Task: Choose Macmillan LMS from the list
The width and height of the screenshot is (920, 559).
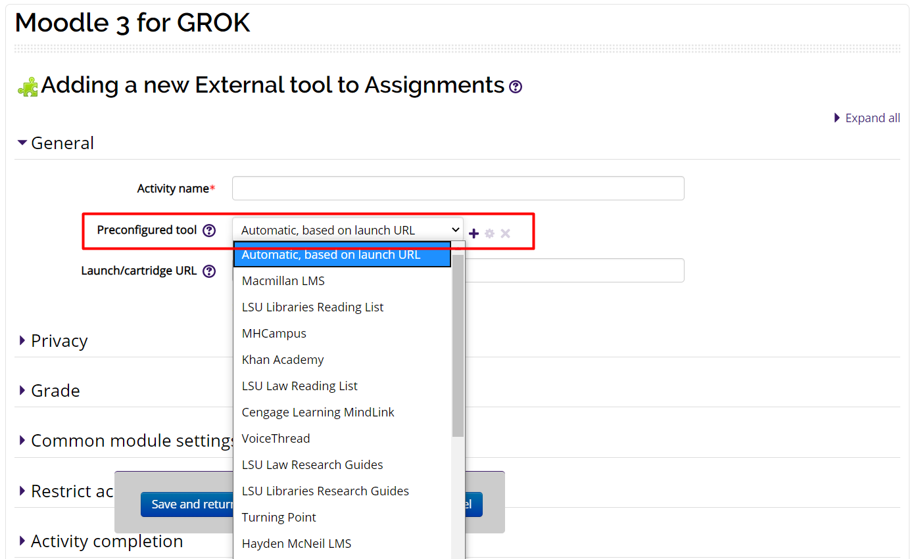Action: (343, 280)
